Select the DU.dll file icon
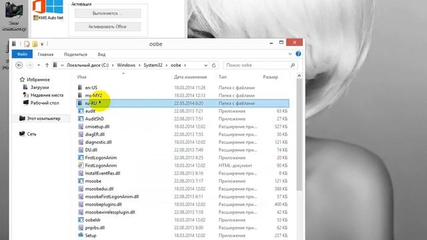427x240 pixels. 81,149
